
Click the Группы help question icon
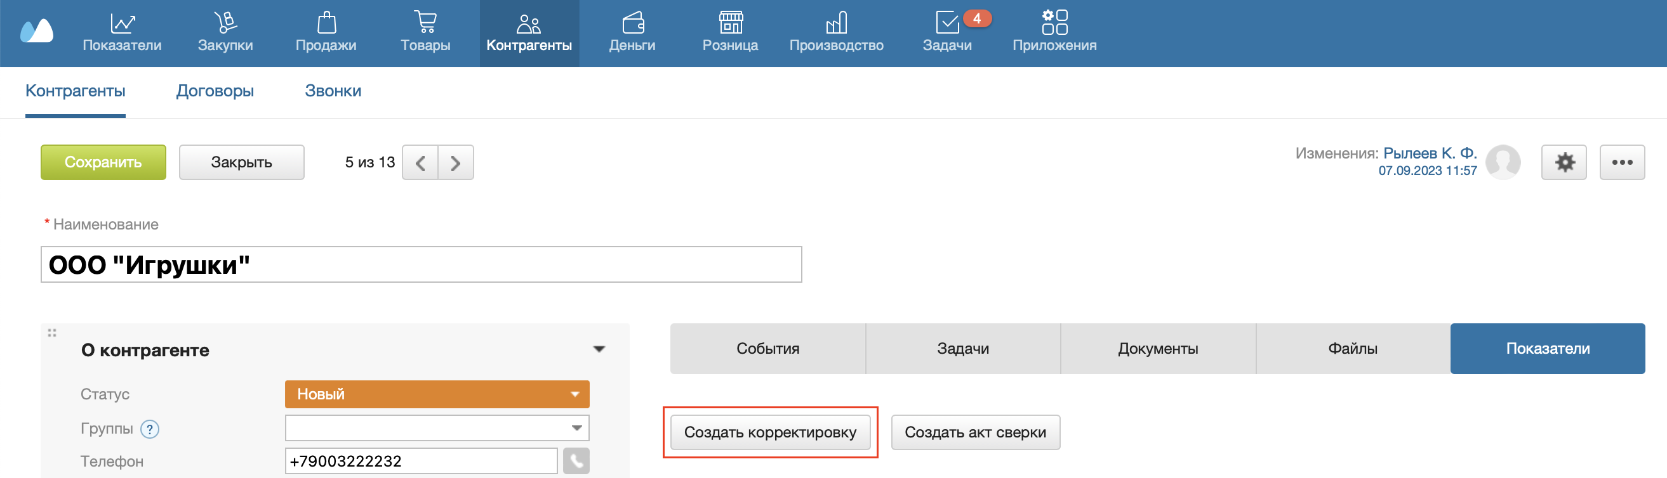click(x=149, y=429)
